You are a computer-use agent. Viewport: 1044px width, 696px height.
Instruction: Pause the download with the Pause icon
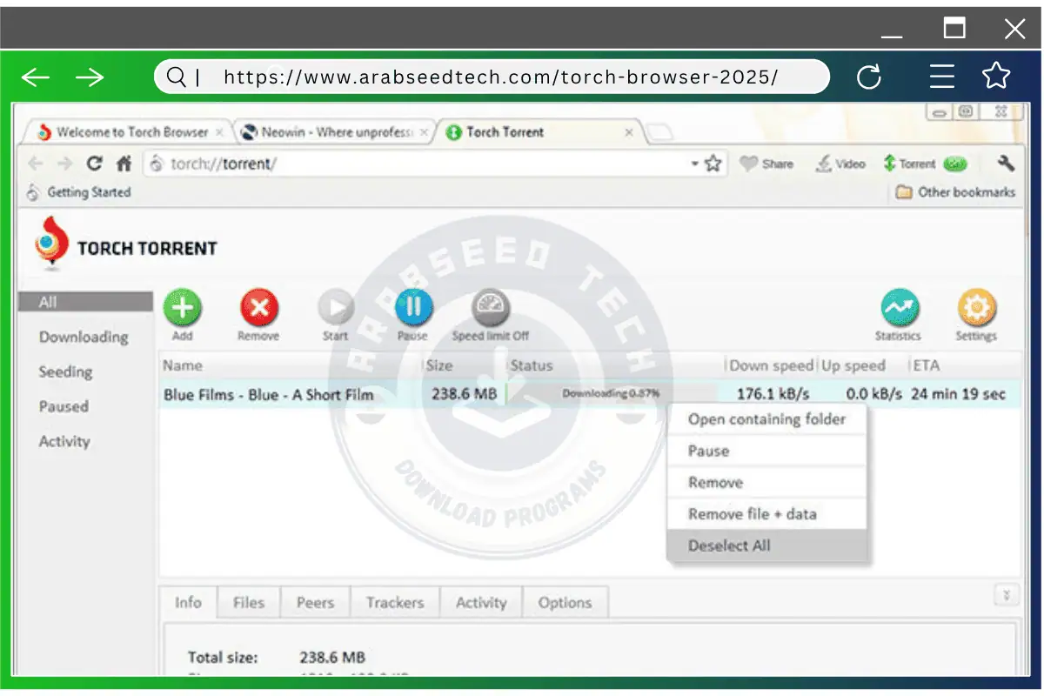click(413, 306)
